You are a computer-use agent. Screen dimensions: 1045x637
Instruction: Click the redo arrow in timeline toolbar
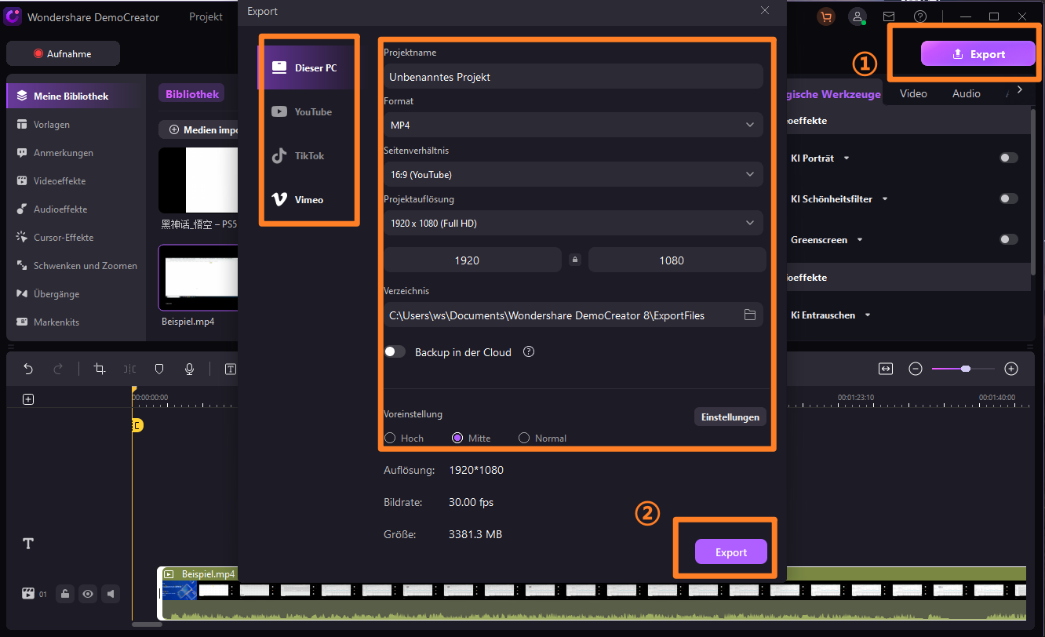click(58, 369)
